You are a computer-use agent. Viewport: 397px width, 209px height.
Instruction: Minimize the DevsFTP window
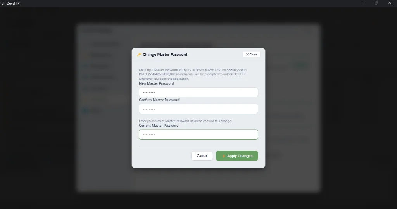(x=363, y=3)
